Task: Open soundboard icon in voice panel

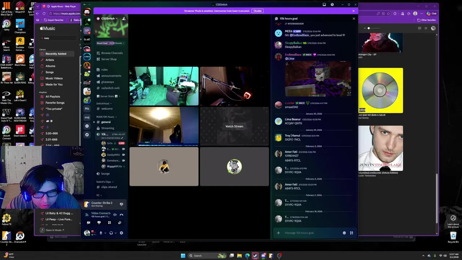Action: tap(120, 222)
